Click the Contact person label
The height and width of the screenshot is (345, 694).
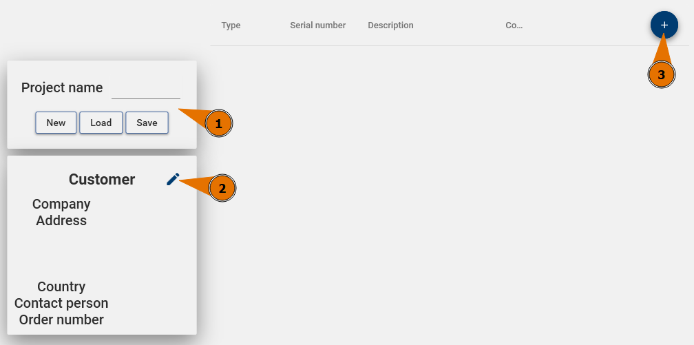click(x=61, y=304)
